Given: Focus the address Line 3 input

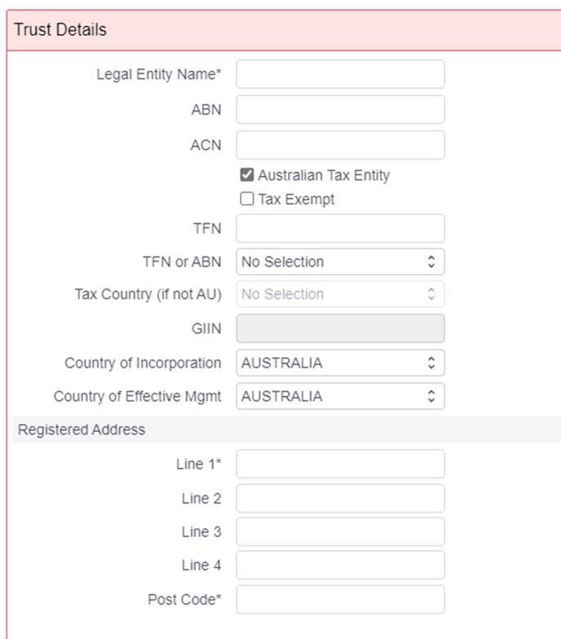Looking at the screenshot, I should 341,531.
